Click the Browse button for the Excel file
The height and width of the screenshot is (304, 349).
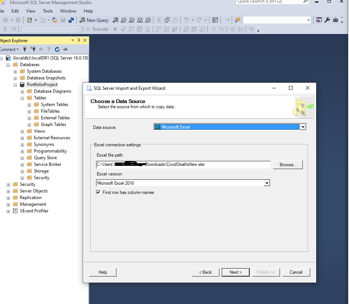click(x=288, y=165)
